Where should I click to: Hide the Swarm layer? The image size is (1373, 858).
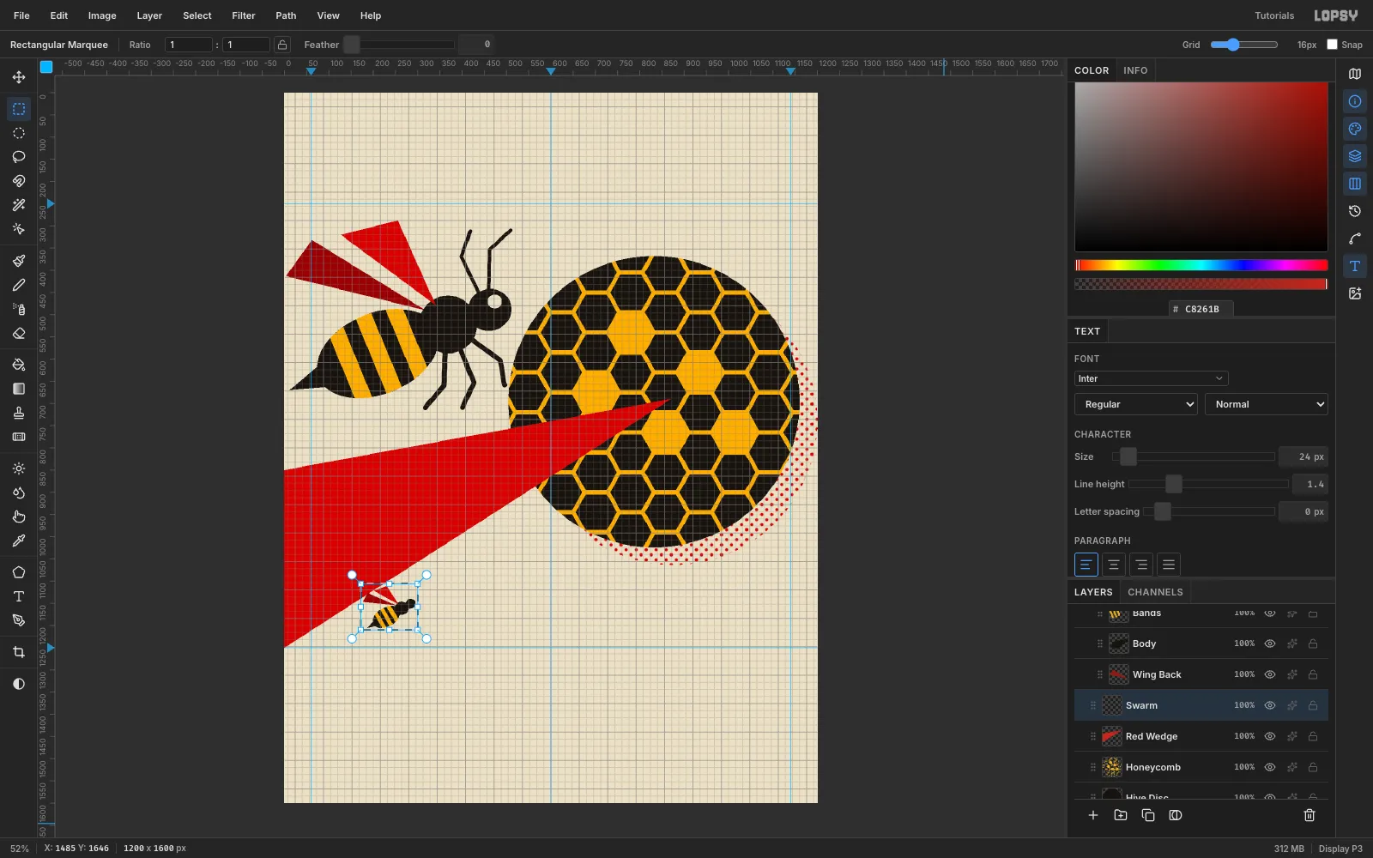(1270, 705)
